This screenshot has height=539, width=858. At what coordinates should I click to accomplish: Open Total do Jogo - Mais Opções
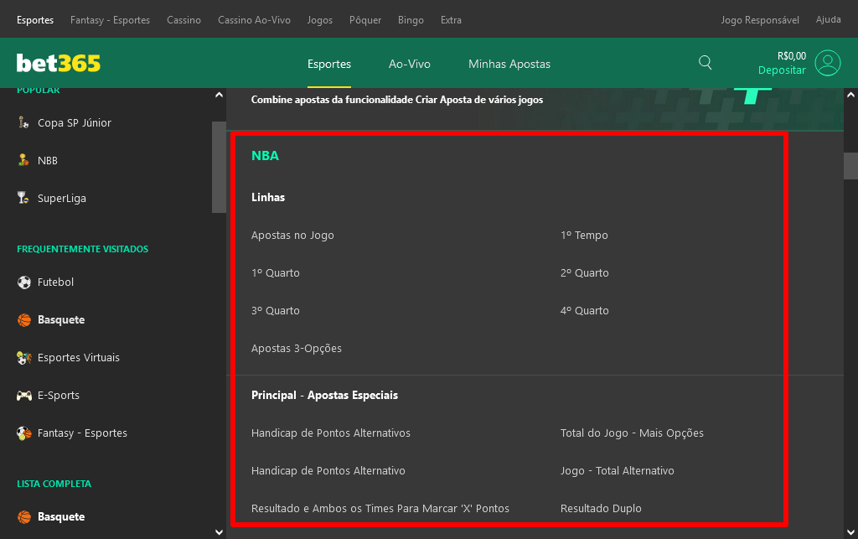pos(632,433)
